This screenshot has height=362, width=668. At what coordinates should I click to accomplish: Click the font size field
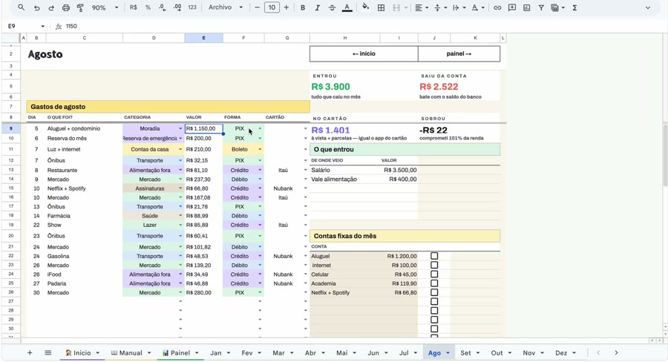[272, 7]
